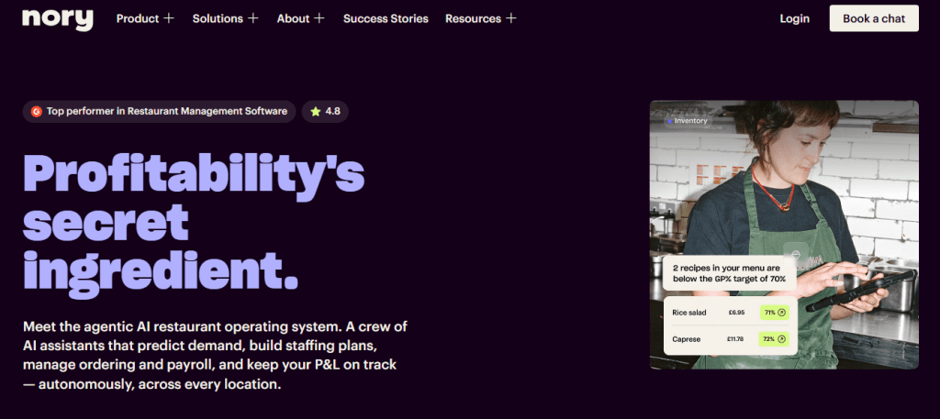The height and width of the screenshot is (419, 940).
Task: Select the Caprese recipe row
Action: [730, 339]
